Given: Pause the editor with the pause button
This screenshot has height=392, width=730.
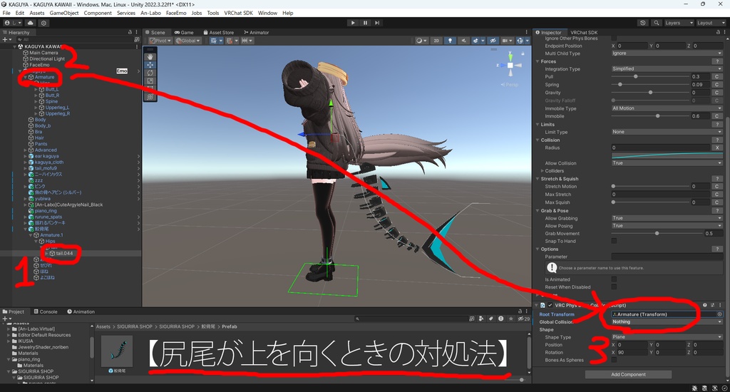Looking at the screenshot, I should (x=365, y=23).
